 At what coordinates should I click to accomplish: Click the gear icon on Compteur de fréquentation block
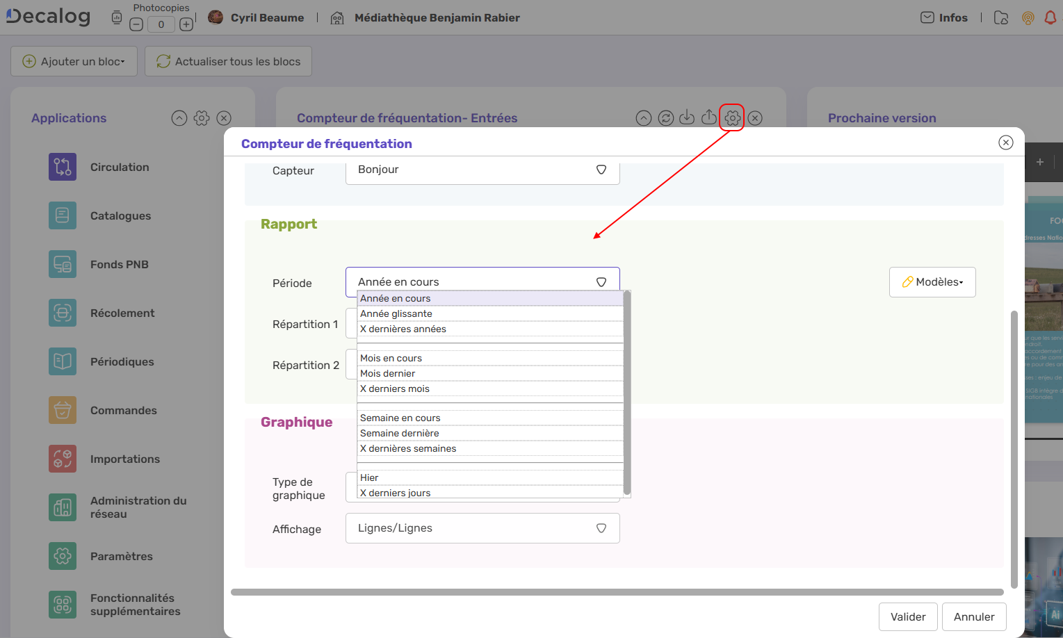tap(732, 117)
